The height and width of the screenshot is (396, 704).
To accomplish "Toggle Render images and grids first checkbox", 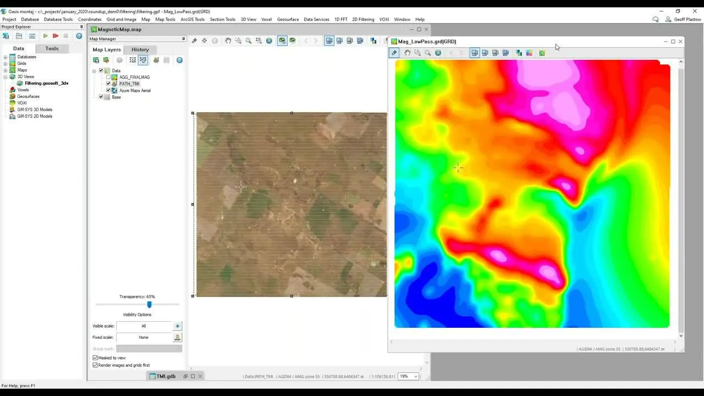I will pos(95,365).
